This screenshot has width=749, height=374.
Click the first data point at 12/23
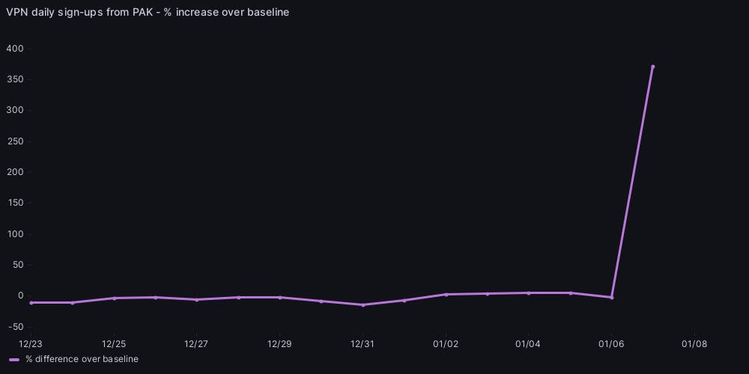coord(31,303)
